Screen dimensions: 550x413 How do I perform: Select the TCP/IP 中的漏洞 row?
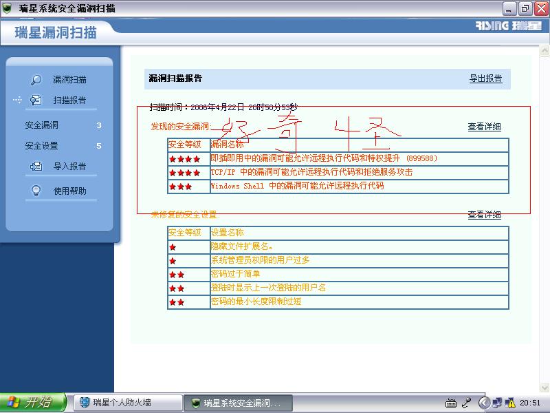tap(338, 173)
